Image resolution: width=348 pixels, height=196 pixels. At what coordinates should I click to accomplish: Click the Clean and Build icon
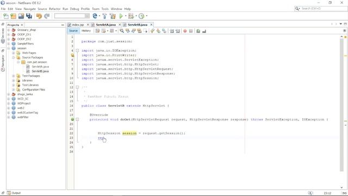(x=113, y=16)
